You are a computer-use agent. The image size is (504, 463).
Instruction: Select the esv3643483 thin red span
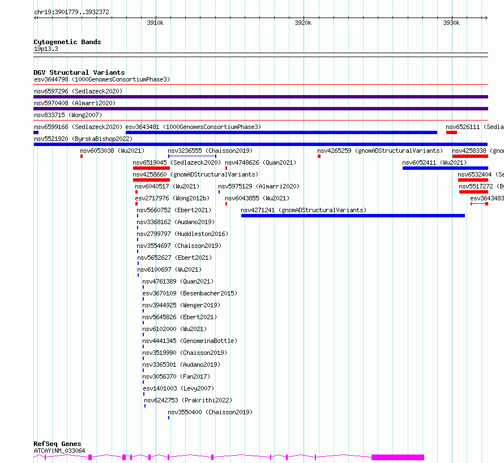pos(479,204)
